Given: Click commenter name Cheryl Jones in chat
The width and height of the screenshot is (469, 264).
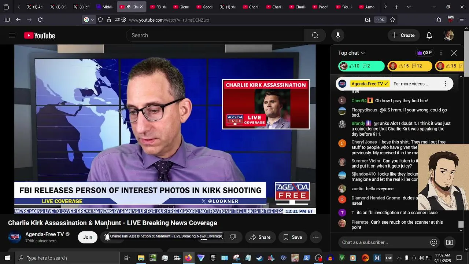Looking at the screenshot, I should (x=364, y=142).
